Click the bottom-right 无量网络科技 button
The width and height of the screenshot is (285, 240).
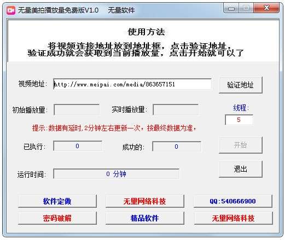[233, 218]
